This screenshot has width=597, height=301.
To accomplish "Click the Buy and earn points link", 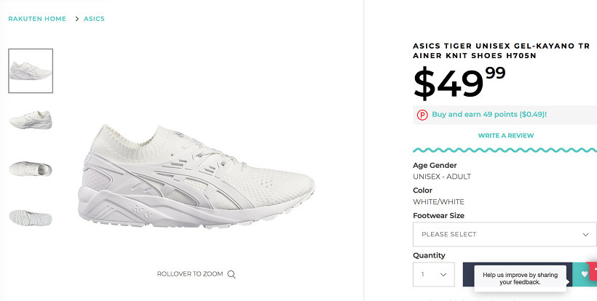I will [489, 115].
